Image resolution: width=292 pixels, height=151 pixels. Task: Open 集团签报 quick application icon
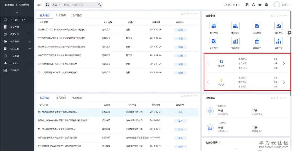(235, 26)
